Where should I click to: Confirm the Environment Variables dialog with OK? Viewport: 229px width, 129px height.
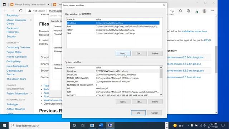point(138,113)
